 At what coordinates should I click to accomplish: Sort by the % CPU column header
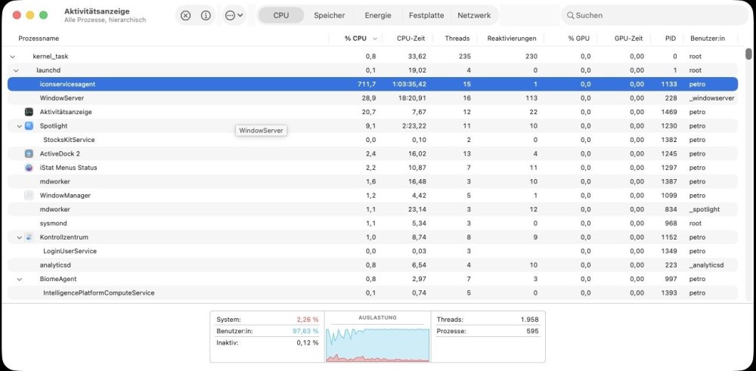(x=355, y=39)
